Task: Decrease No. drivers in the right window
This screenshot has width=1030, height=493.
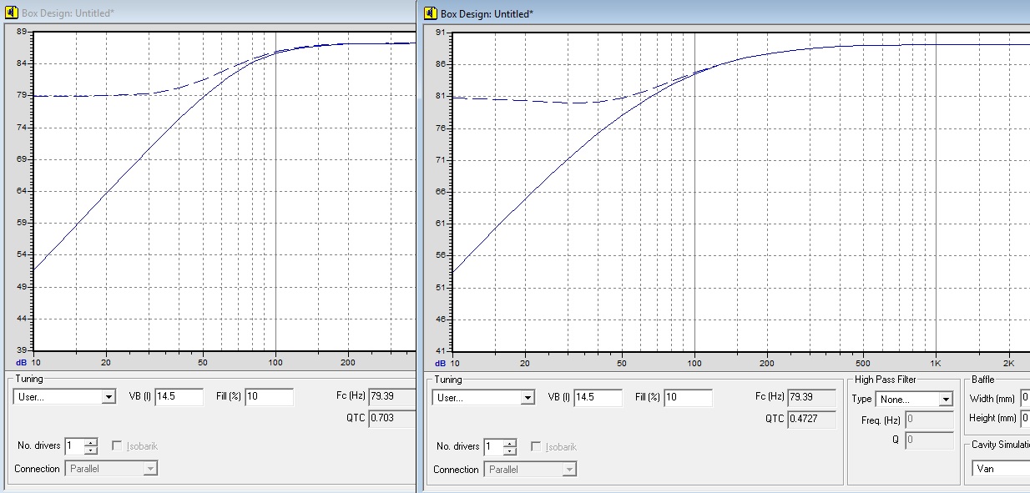Action: click(x=510, y=451)
